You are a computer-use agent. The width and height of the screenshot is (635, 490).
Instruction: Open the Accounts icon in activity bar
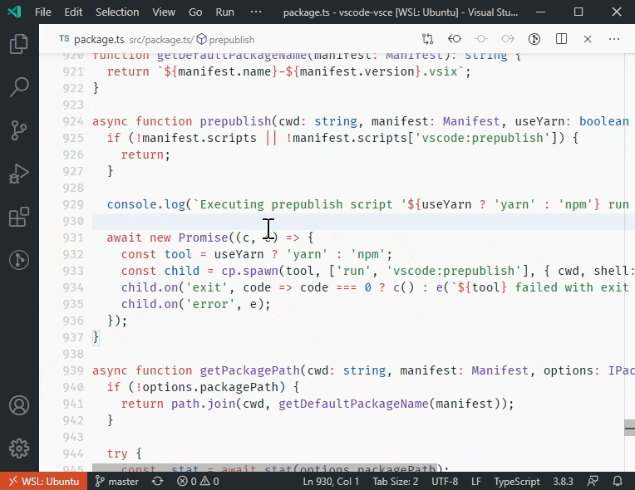pyautogui.click(x=18, y=406)
